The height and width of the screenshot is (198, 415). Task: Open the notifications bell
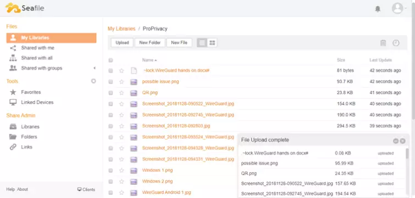pyautogui.click(x=378, y=9)
